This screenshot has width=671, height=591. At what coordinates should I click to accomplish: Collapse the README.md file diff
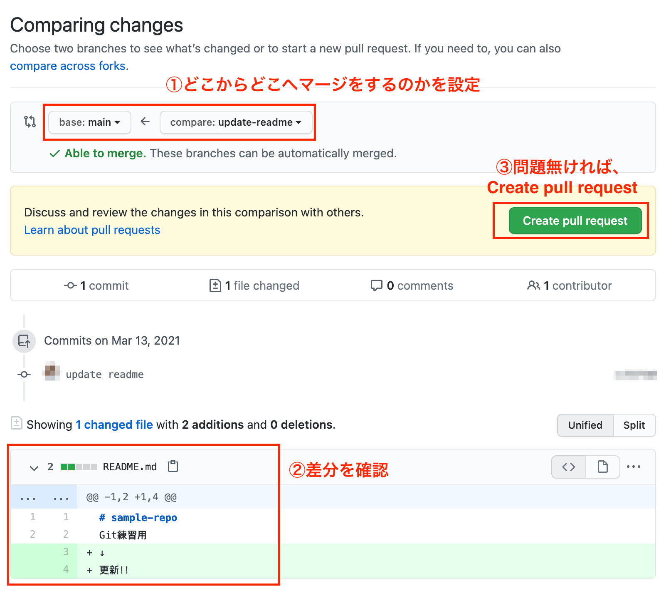click(x=34, y=467)
